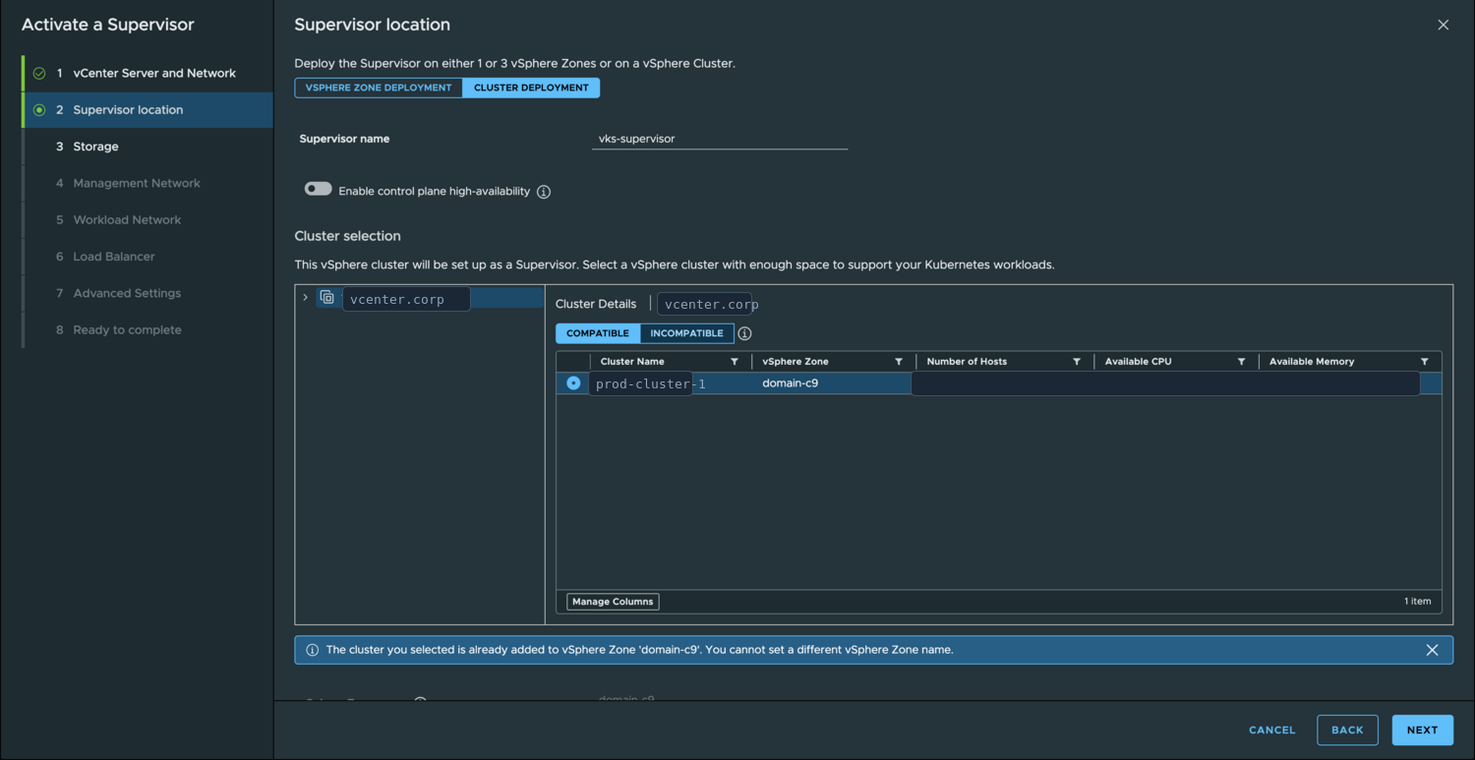Screen dimensions: 1475x760
Task: Select step 5 Workload Network
Action: pyautogui.click(x=147, y=220)
